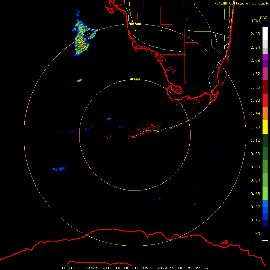
Task: Click the DSA product label
Action: [264, 18]
